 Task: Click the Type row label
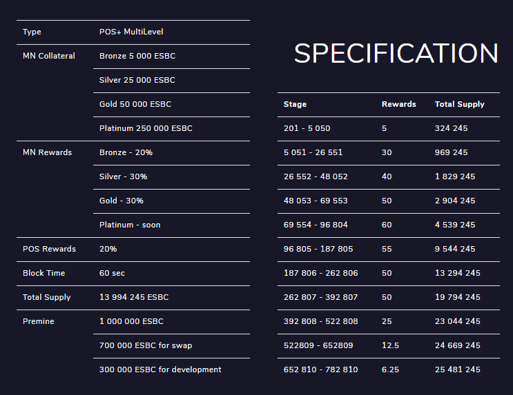click(32, 32)
